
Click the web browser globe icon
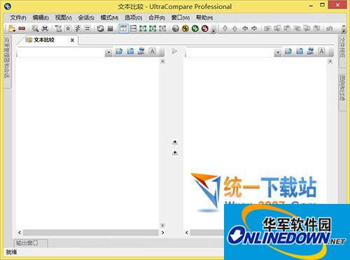pyautogui.click(x=176, y=29)
